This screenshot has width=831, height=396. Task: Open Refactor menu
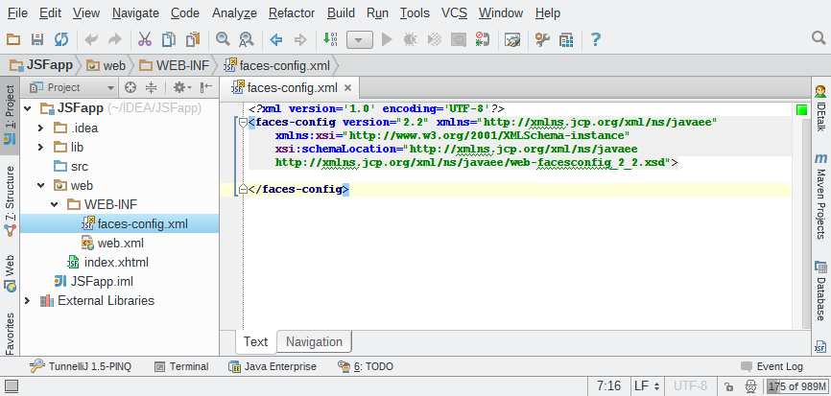click(292, 13)
